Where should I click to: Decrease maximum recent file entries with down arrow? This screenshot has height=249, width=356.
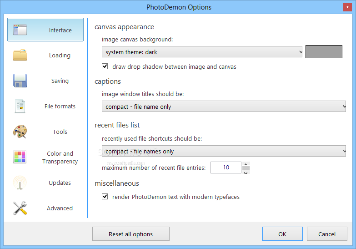[x=246, y=172]
